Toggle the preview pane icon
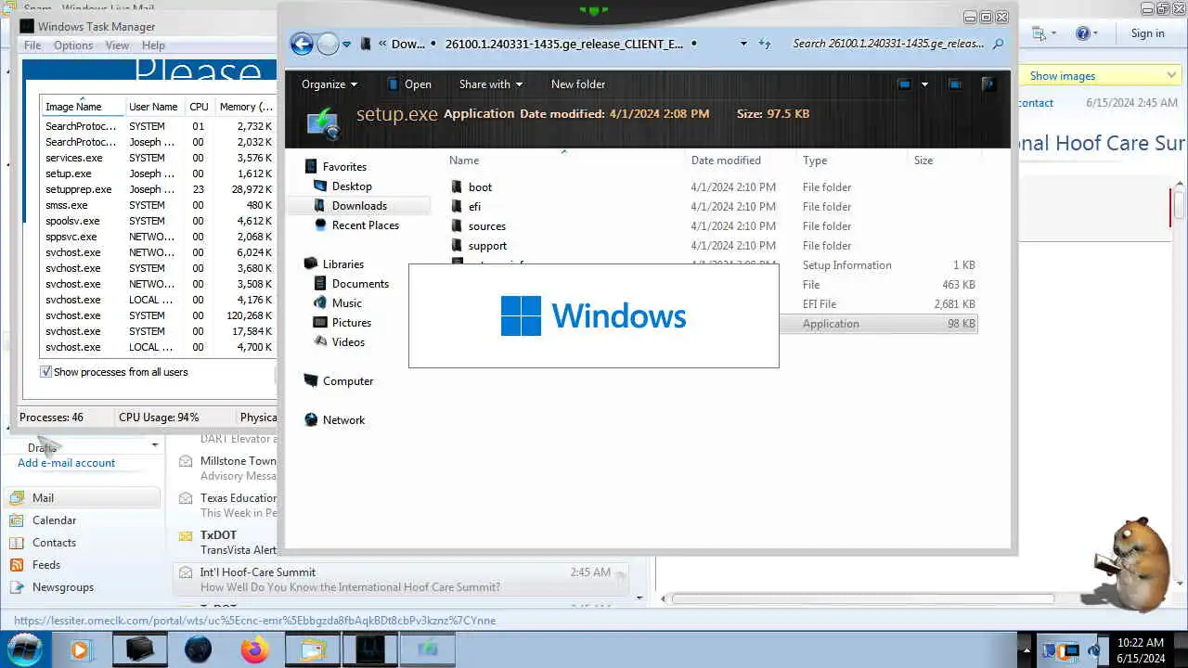The width and height of the screenshot is (1188, 668). click(955, 84)
